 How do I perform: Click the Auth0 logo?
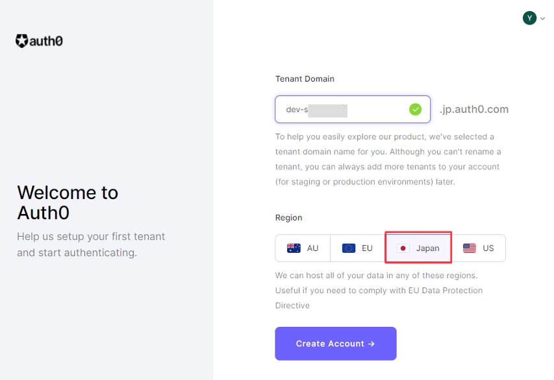[39, 42]
